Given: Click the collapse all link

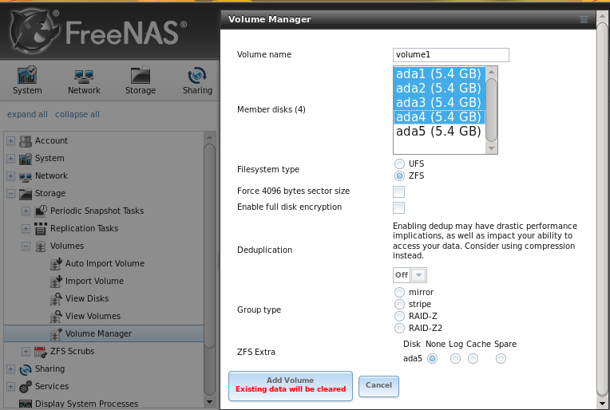Looking at the screenshot, I should pos(77,115).
